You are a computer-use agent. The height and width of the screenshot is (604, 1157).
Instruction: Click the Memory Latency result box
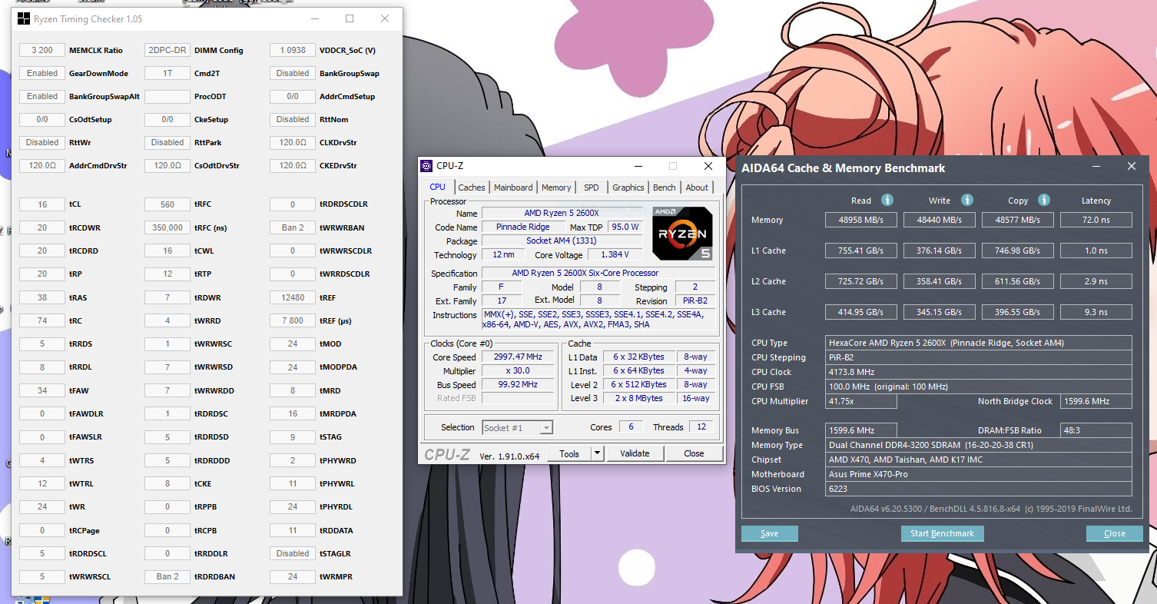[x=1096, y=220]
